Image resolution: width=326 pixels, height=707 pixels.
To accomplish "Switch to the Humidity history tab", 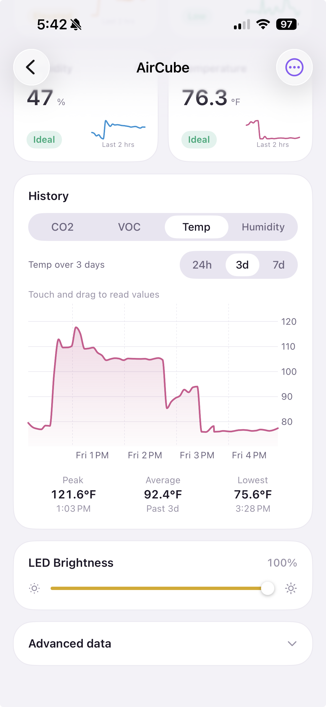I will coord(263,227).
